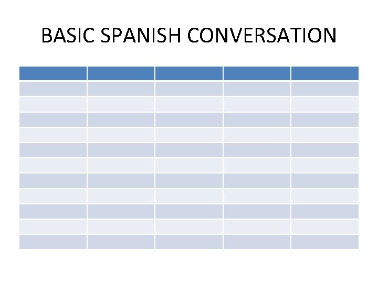Select the second blue header cell
Viewport: 378px width, 283px height.
pyautogui.click(x=121, y=73)
